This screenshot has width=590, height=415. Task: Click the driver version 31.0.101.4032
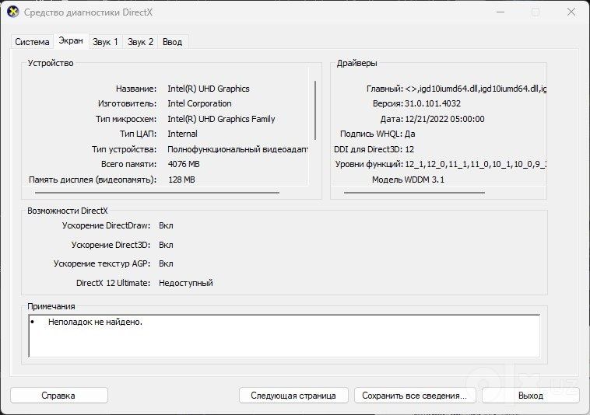click(433, 103)
